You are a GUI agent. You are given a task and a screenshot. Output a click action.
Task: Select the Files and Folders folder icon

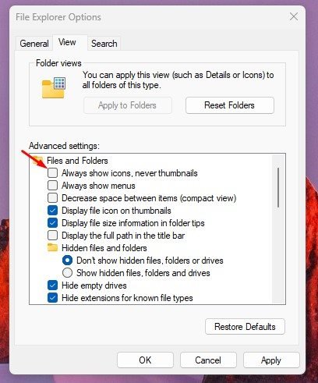(x=37, y=160)
